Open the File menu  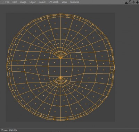pos(7,2)
